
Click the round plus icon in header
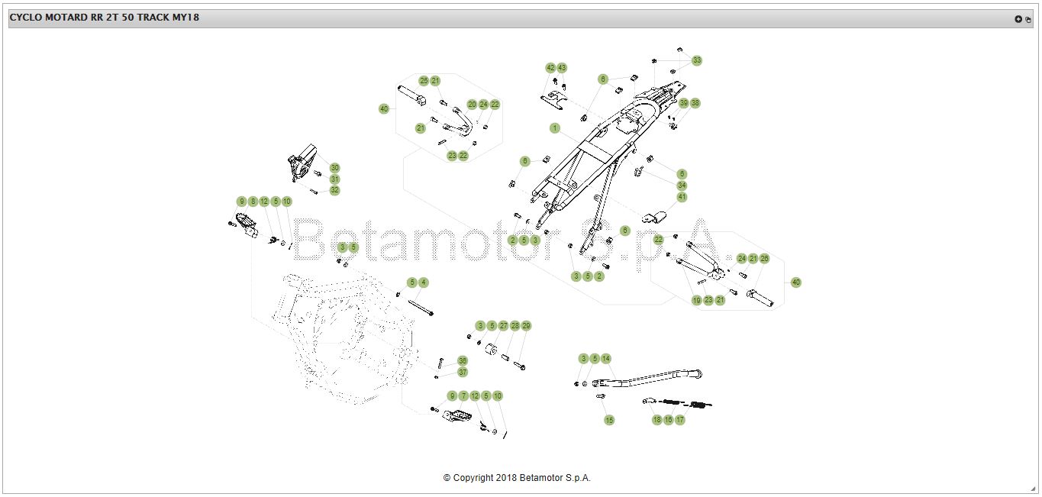point(1018,19)
